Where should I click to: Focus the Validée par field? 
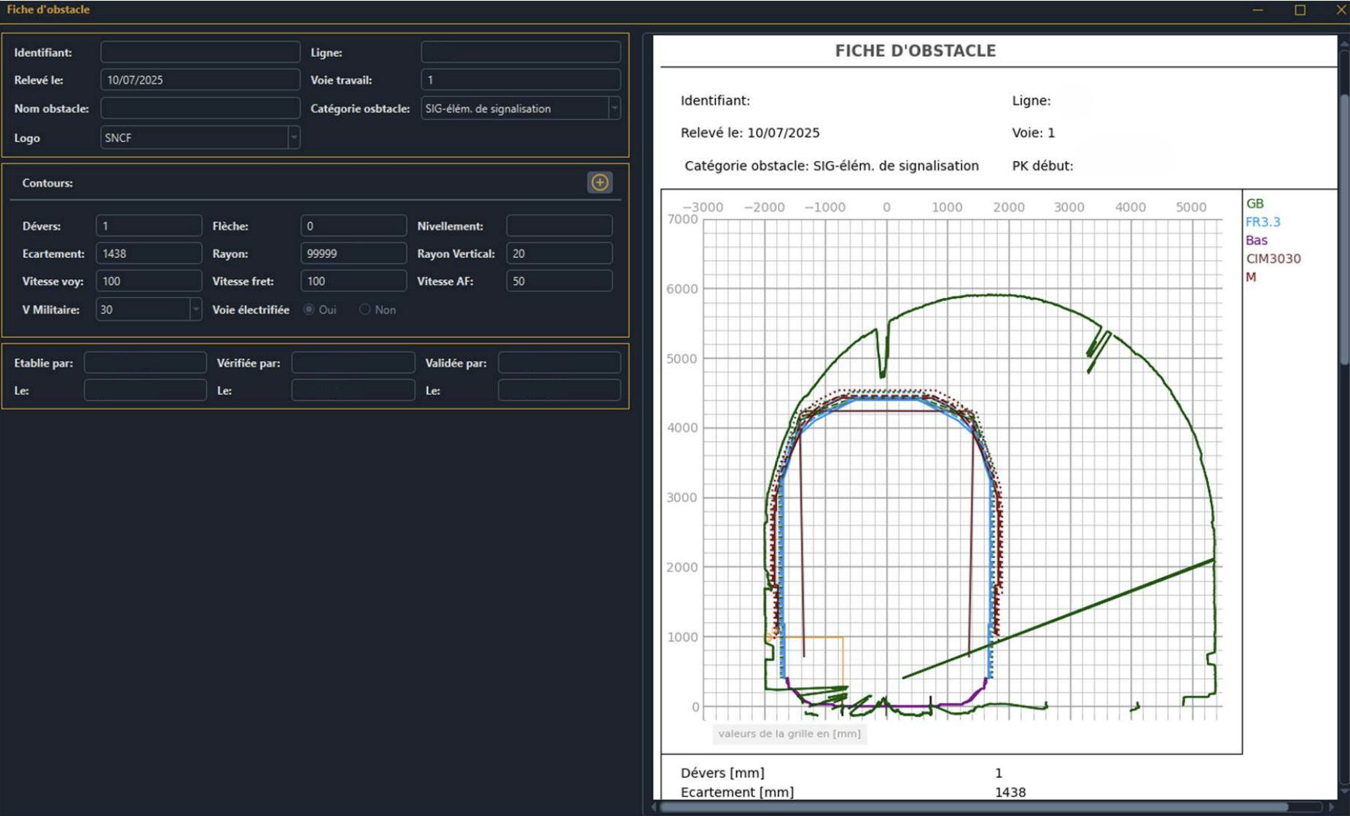tap(559, 363)
